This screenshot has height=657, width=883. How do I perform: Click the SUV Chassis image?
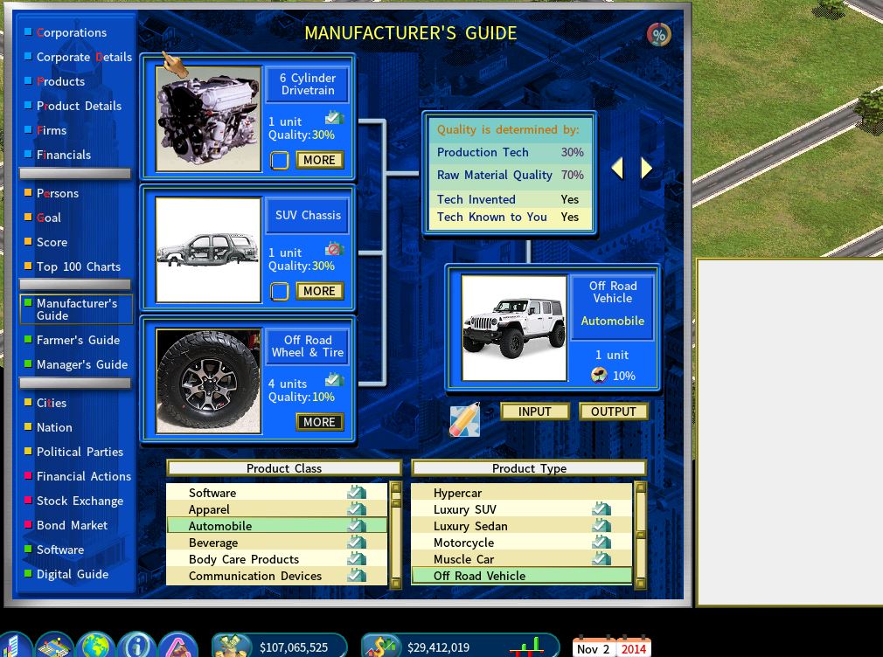[208, 250]
